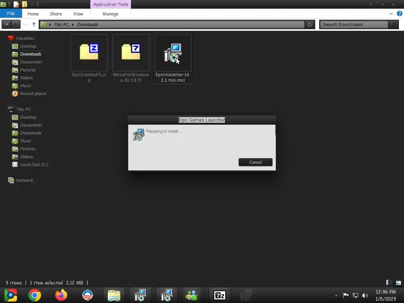Switch to Large icons view in status bar
Image resolution: width=404 pixels, height=303 pixels.
coord(398,282)
